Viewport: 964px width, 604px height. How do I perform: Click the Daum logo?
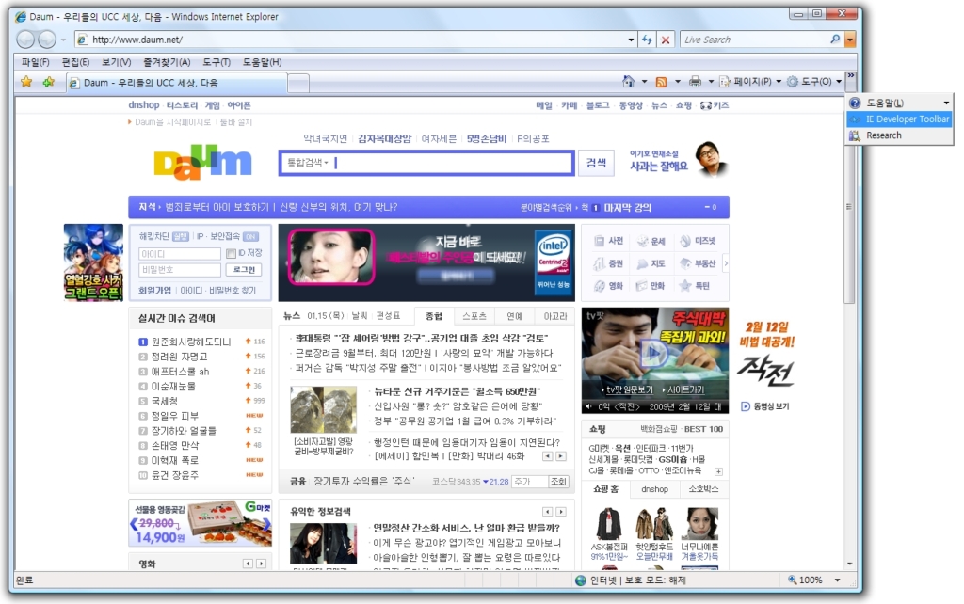pyautogui.click(x=202, y=162)
